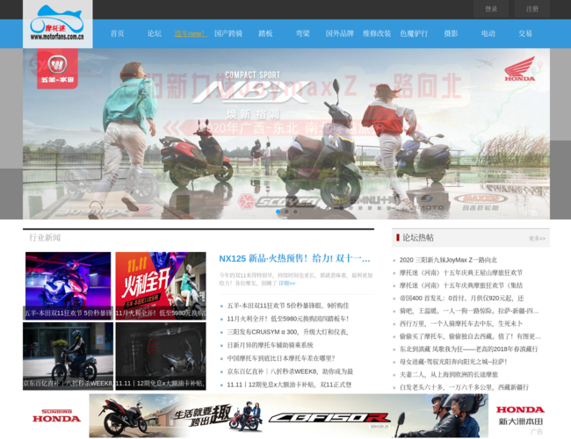Viewport: 571px width, 439px height.
Task: Open 电动 navigation item
Action: point(488,33)
